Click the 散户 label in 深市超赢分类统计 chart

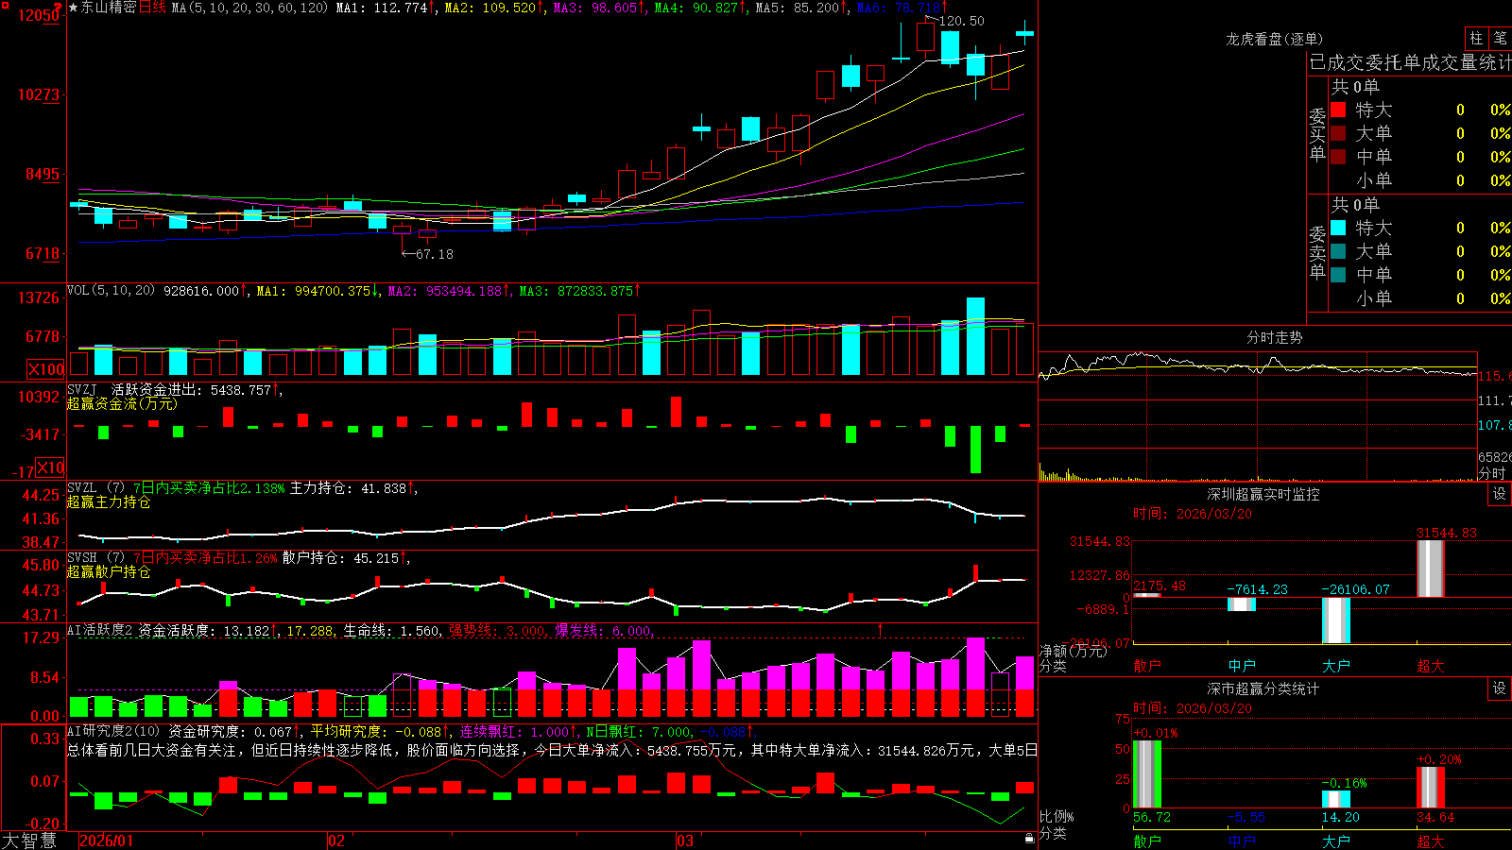click(x=1147, y=841)
